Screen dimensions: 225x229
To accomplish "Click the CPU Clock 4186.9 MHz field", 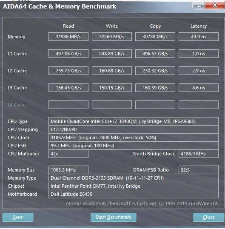I will (x=134, y=137).
